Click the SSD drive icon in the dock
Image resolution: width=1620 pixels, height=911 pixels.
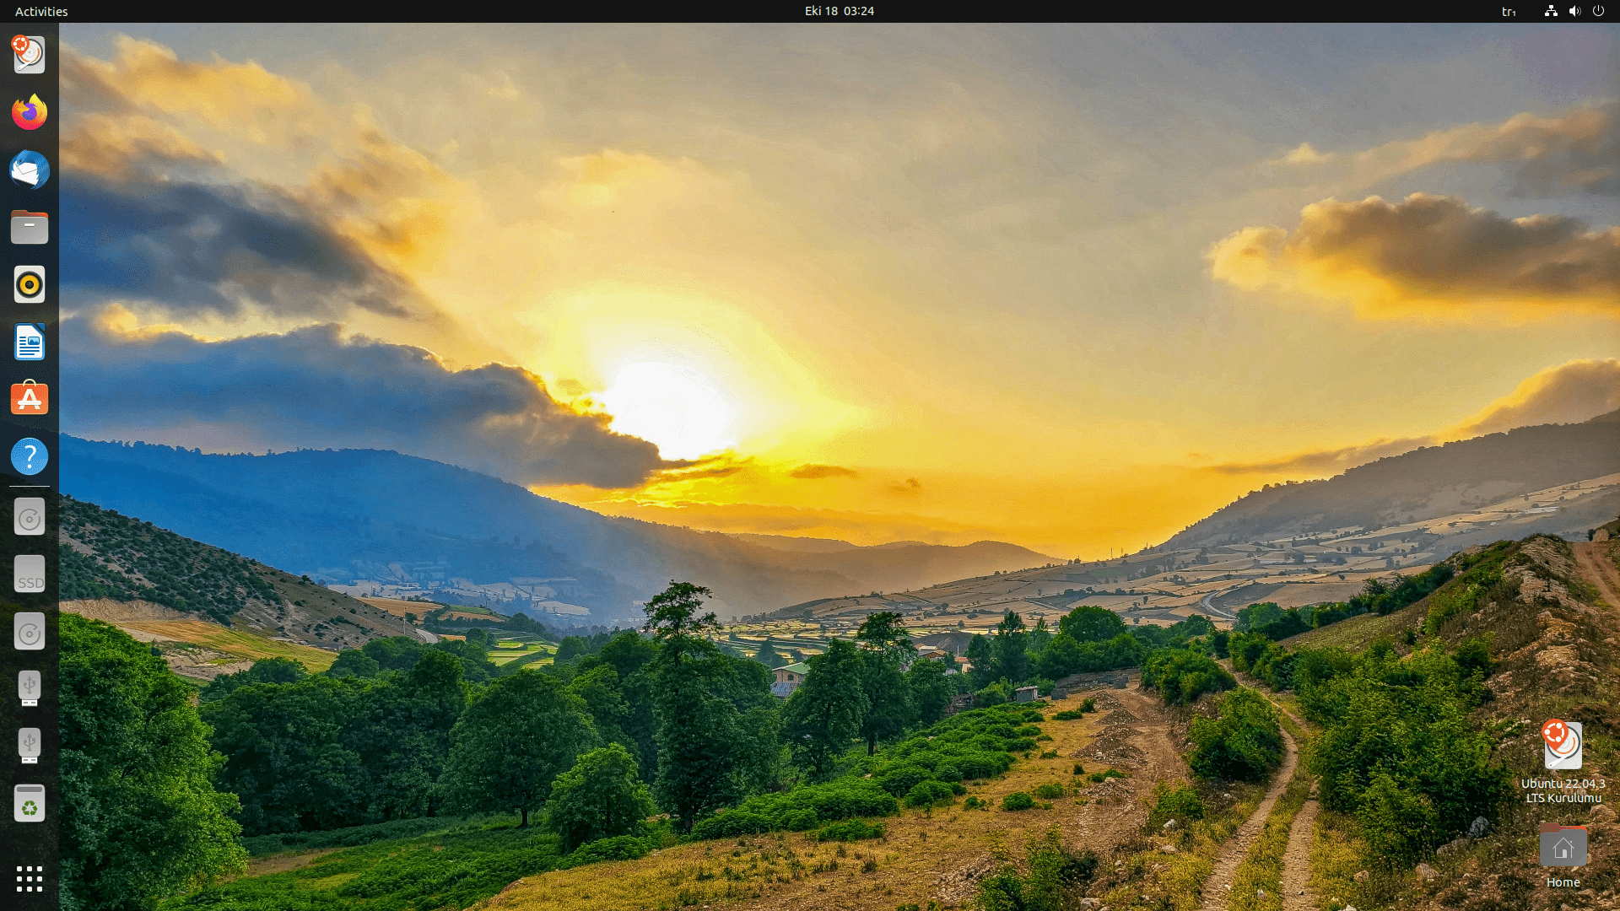click(29, 574)
